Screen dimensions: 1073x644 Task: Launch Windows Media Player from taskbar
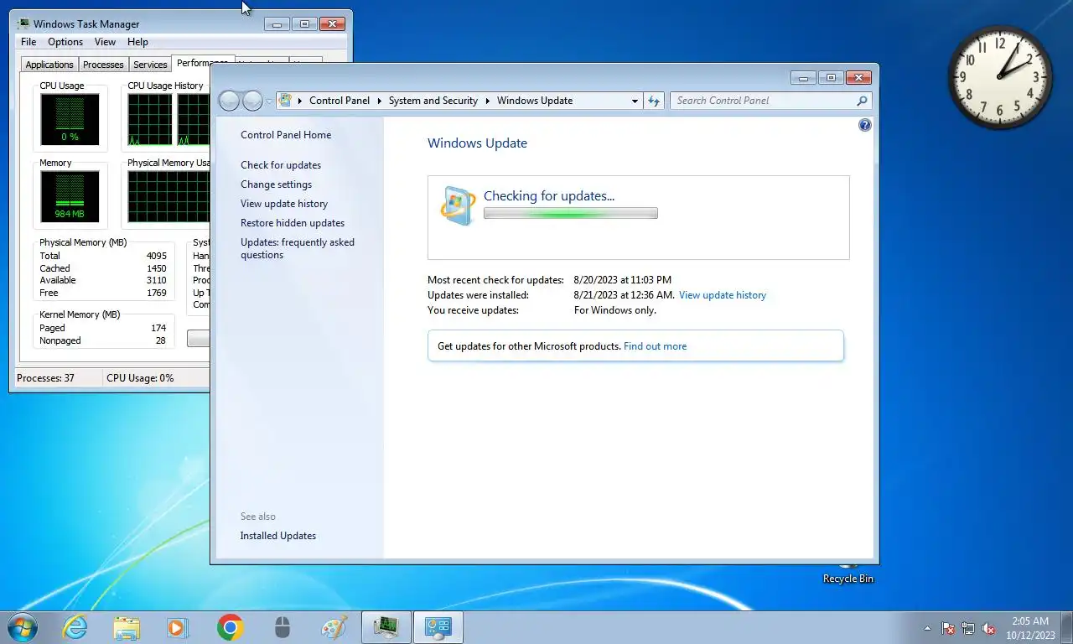point(178,627)
